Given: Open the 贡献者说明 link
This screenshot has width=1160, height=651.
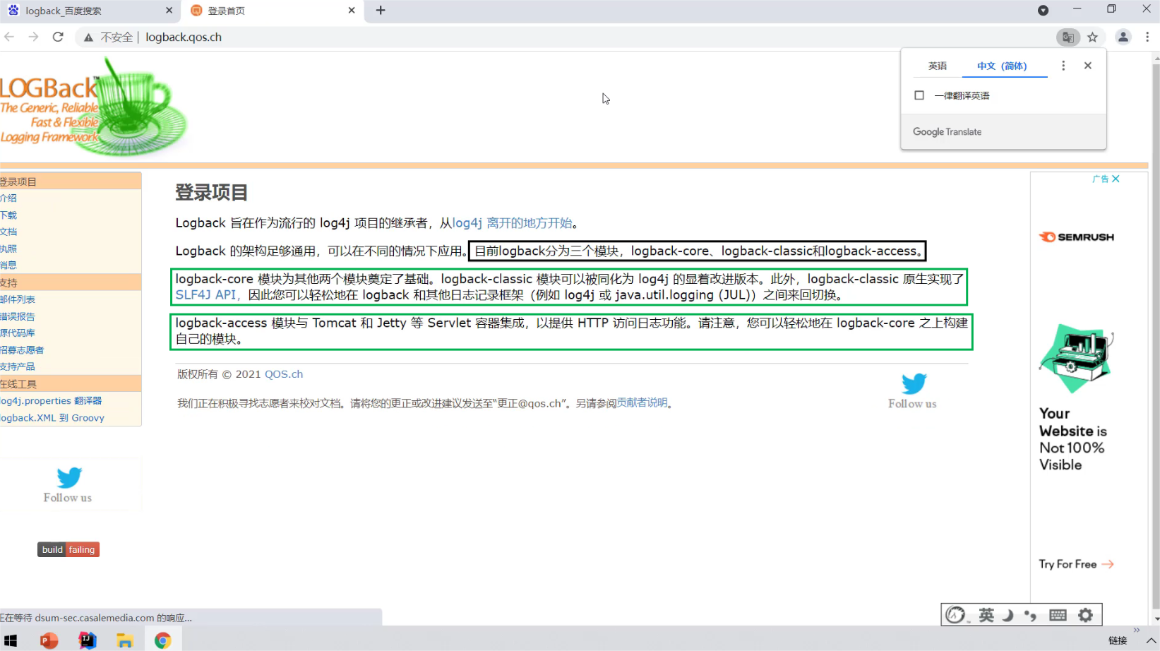Looking at the screenshot, I should (642, 402).
